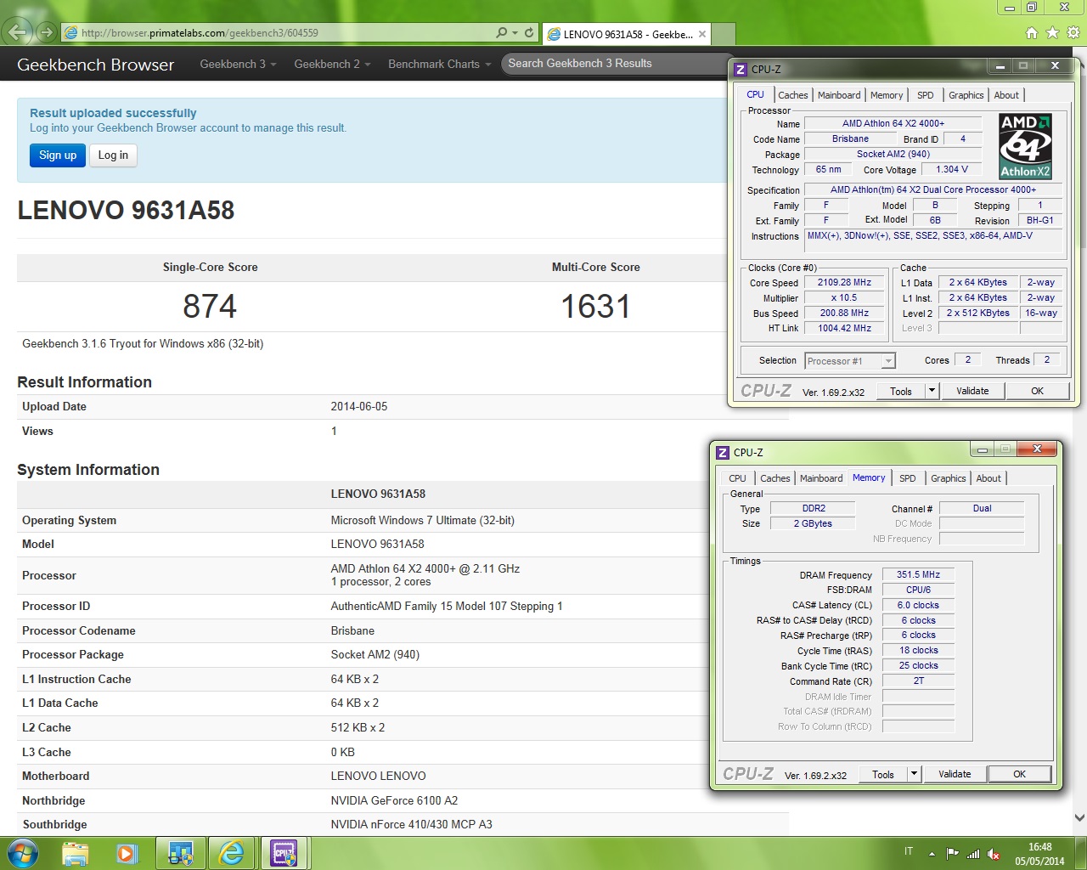1087x870 pixels.
Task: Open the Favorites star icon
Action: 1052,32
